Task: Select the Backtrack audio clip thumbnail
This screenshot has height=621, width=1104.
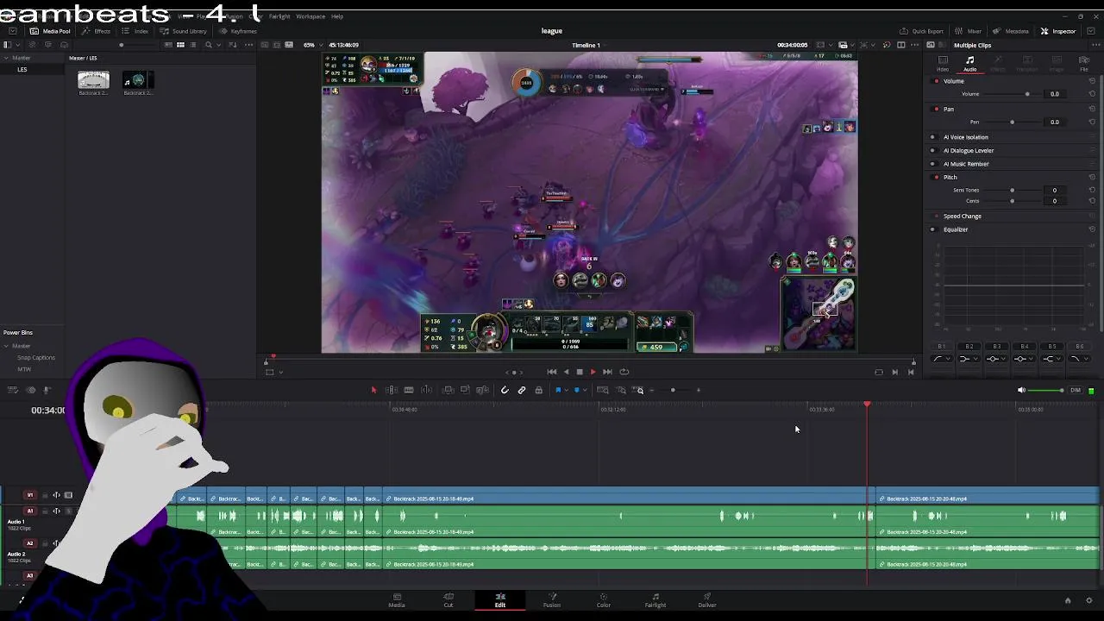Action: point(138,81)
